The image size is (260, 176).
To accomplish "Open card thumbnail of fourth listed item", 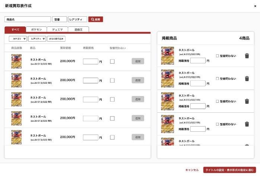I will coord(168,124).
